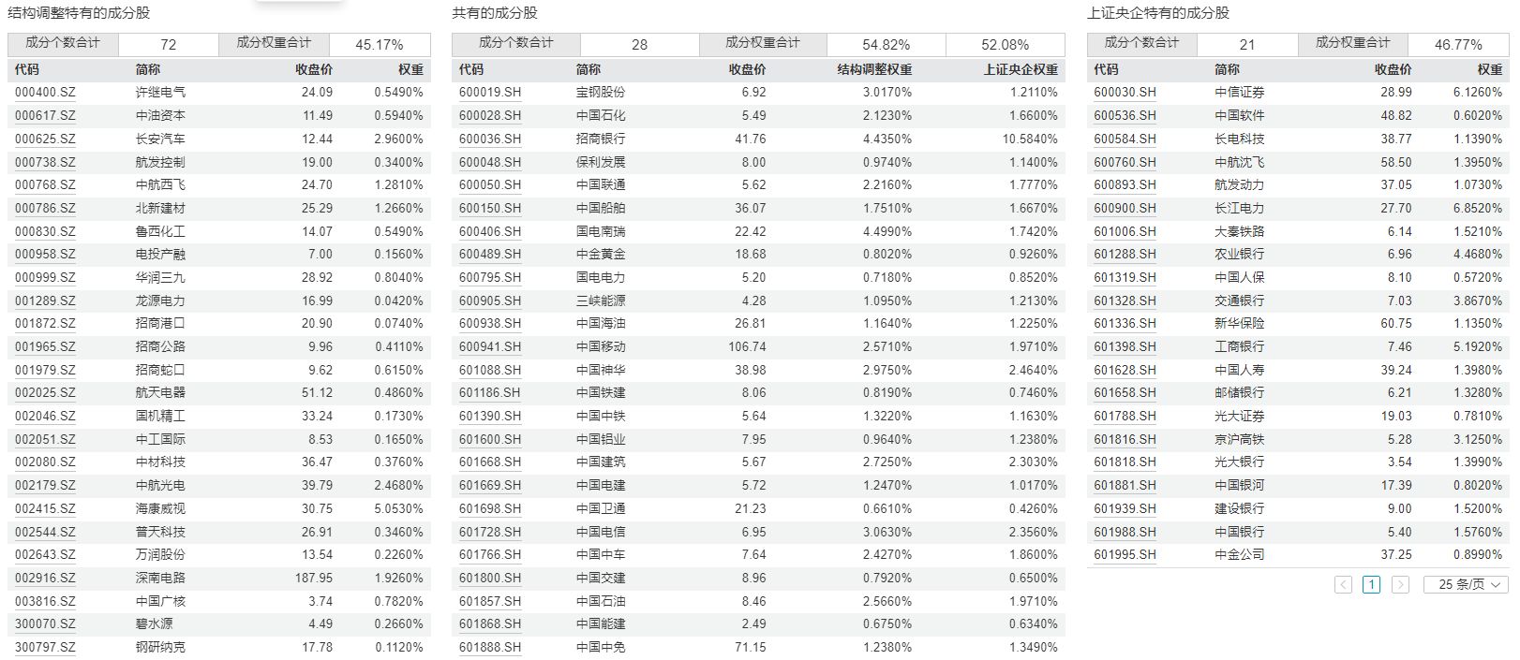Click the name 京沪高铁
Viewport: 1520px width, 660px height.
pyautogui.click(x=1240, y=440)
